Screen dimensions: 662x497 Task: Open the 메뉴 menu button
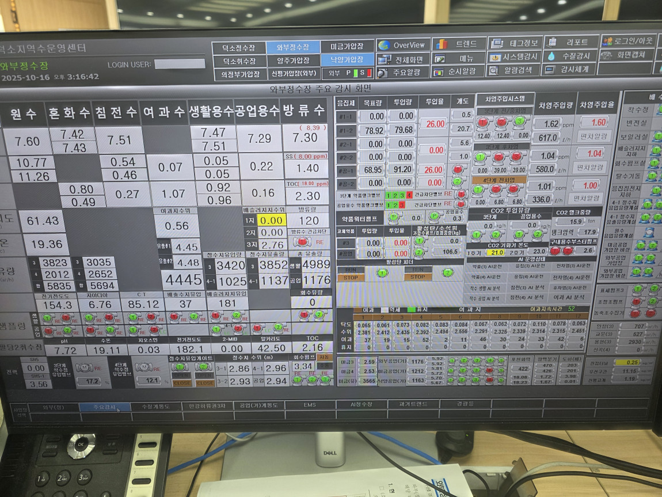tap(459, 58)
